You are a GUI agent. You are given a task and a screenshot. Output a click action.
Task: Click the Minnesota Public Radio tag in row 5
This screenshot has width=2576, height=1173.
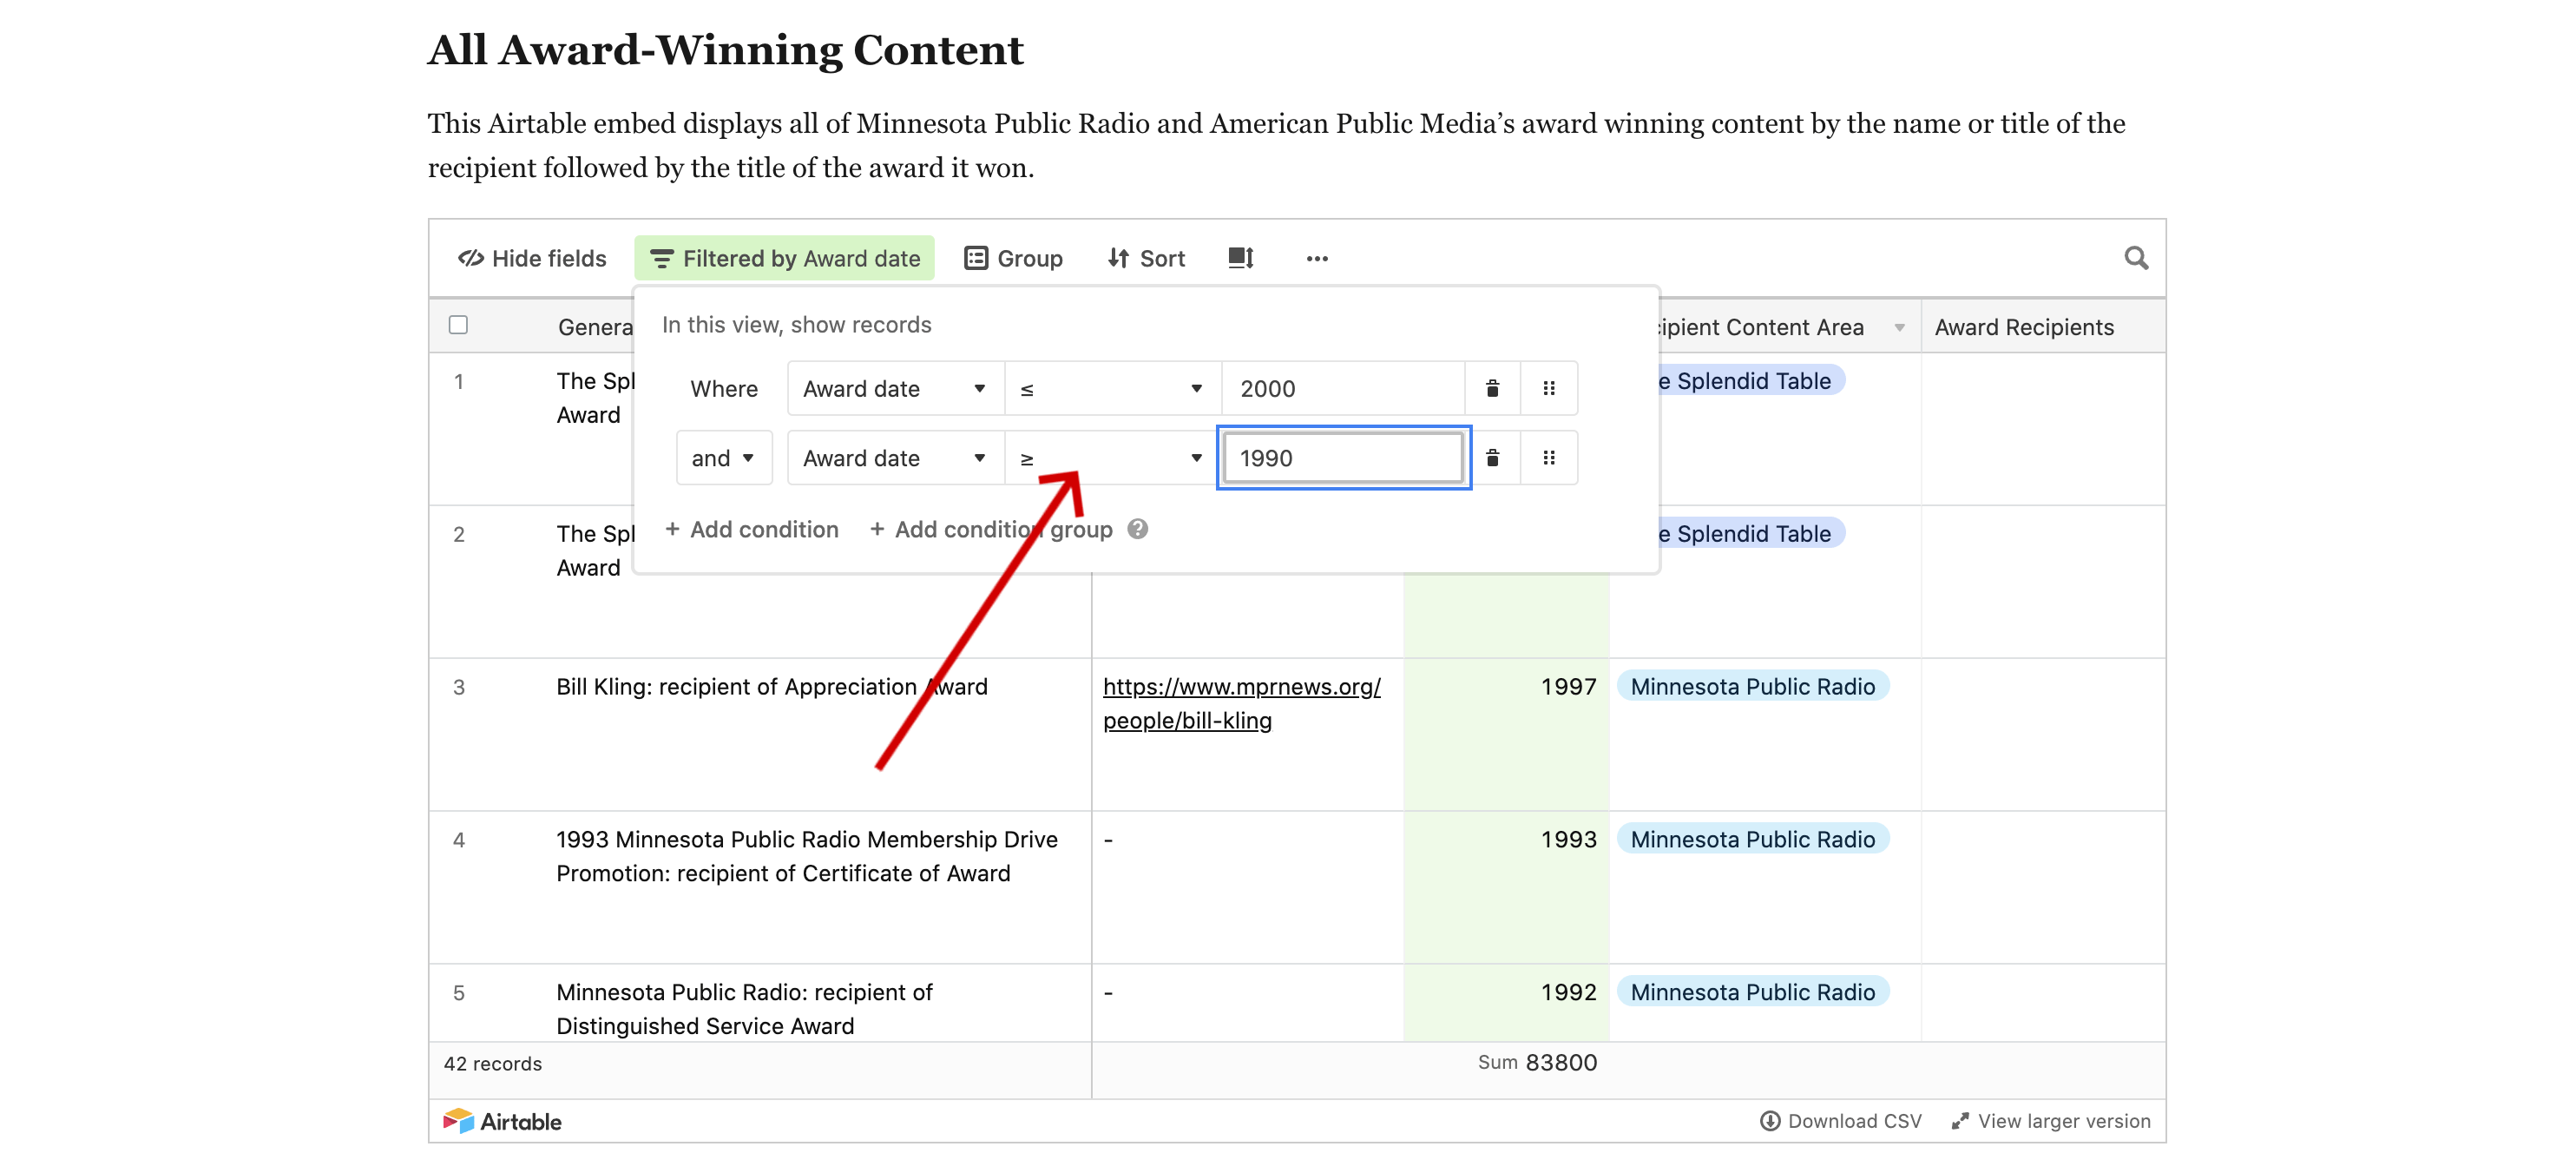coord(1752,992)
